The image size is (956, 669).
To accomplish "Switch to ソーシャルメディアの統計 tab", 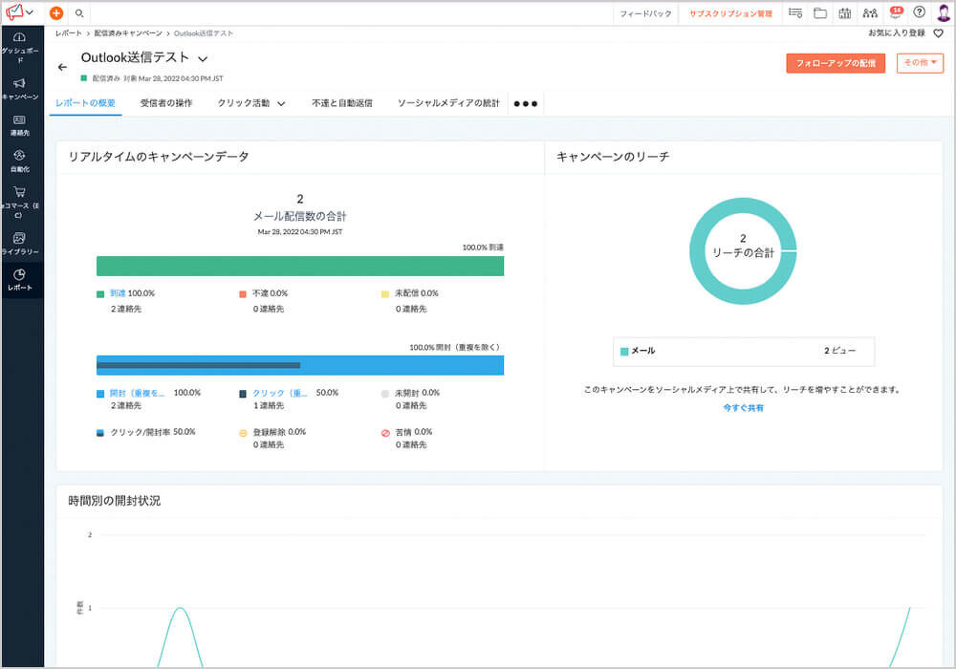I will (448, 103).
